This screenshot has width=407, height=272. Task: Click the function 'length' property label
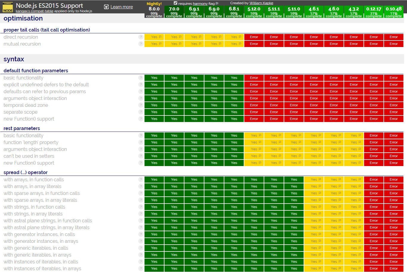click(x=31, y=142)
